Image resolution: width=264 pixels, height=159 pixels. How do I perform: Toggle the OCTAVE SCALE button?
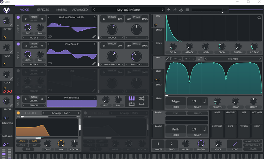(x=252, y=145)
